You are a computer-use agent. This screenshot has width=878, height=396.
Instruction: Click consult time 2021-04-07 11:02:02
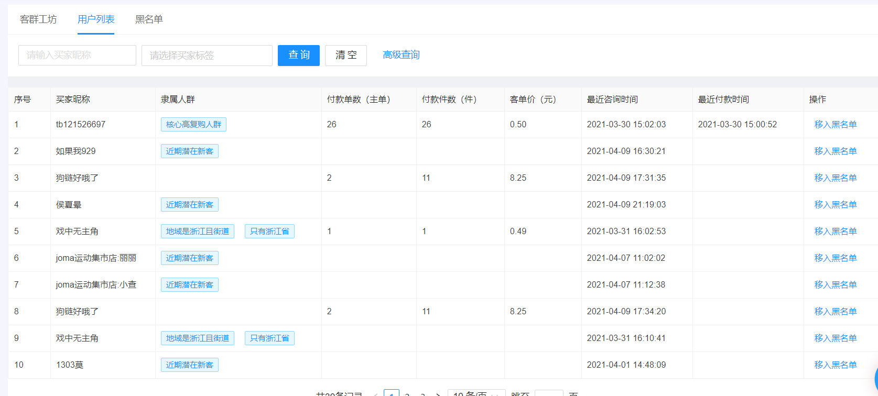[x=626, y=258]
